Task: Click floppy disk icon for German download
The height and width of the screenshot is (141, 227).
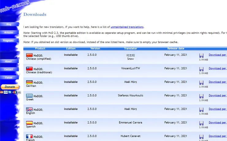Action: tap(201, 83)
